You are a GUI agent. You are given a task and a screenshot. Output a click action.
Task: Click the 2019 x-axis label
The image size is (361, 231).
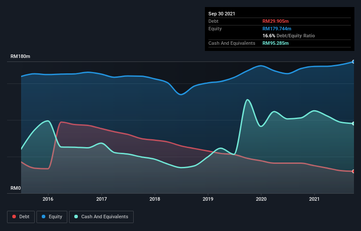click(208, 199)
